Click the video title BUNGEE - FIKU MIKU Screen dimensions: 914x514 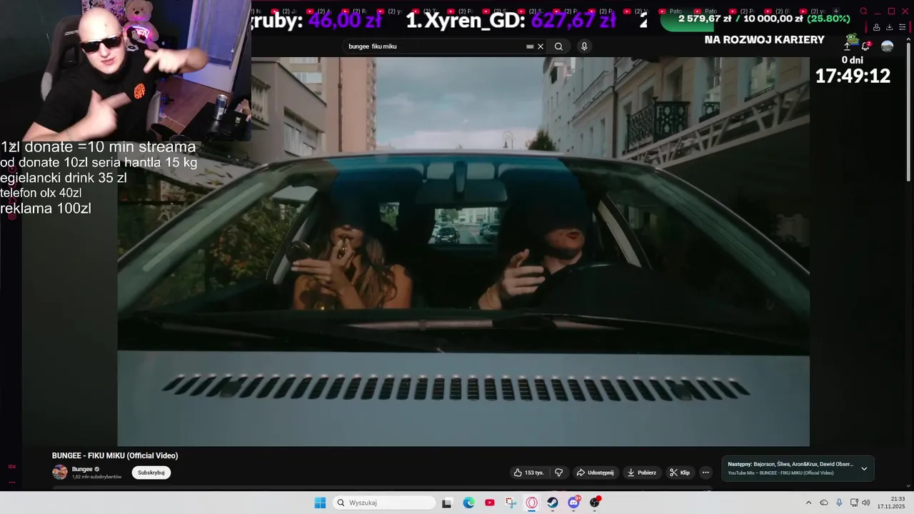(115, 455)
